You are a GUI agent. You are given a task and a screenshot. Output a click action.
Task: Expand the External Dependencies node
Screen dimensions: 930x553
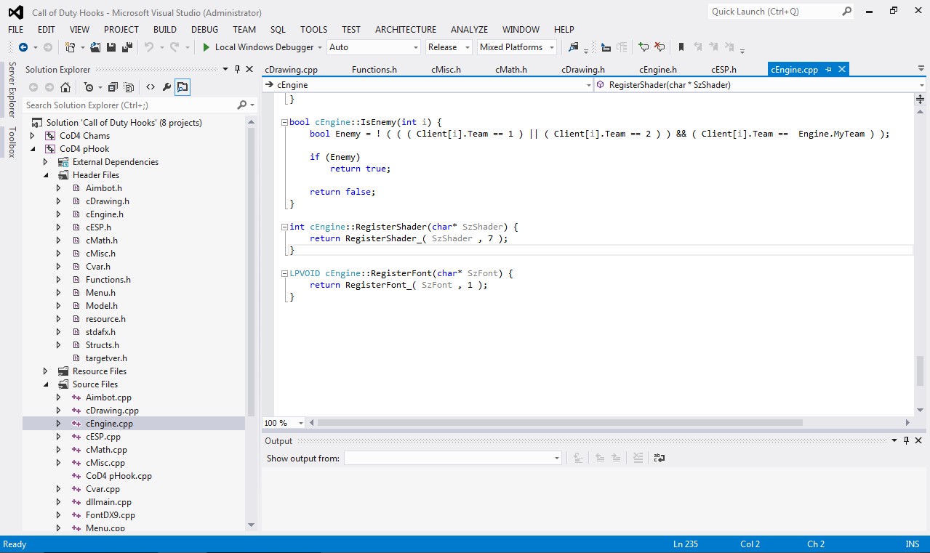pyautogui.click(x=45, y=162)
